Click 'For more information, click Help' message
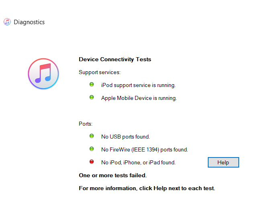The image size is (254, 199). pos(147,188)
